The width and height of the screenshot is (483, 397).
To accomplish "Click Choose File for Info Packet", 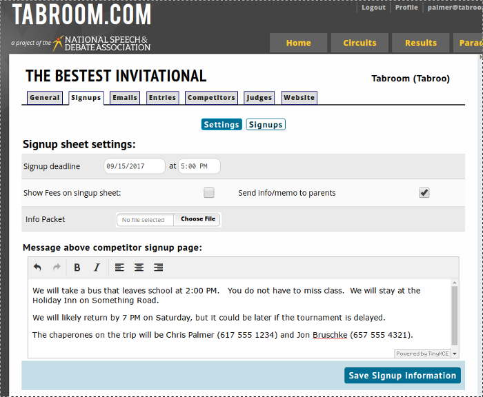I will pos(198,219).
